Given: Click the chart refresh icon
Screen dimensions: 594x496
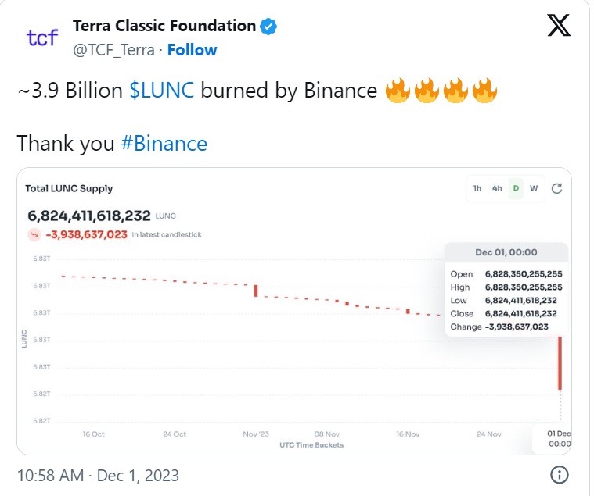Looking at the screenshot, I should 556,188.
